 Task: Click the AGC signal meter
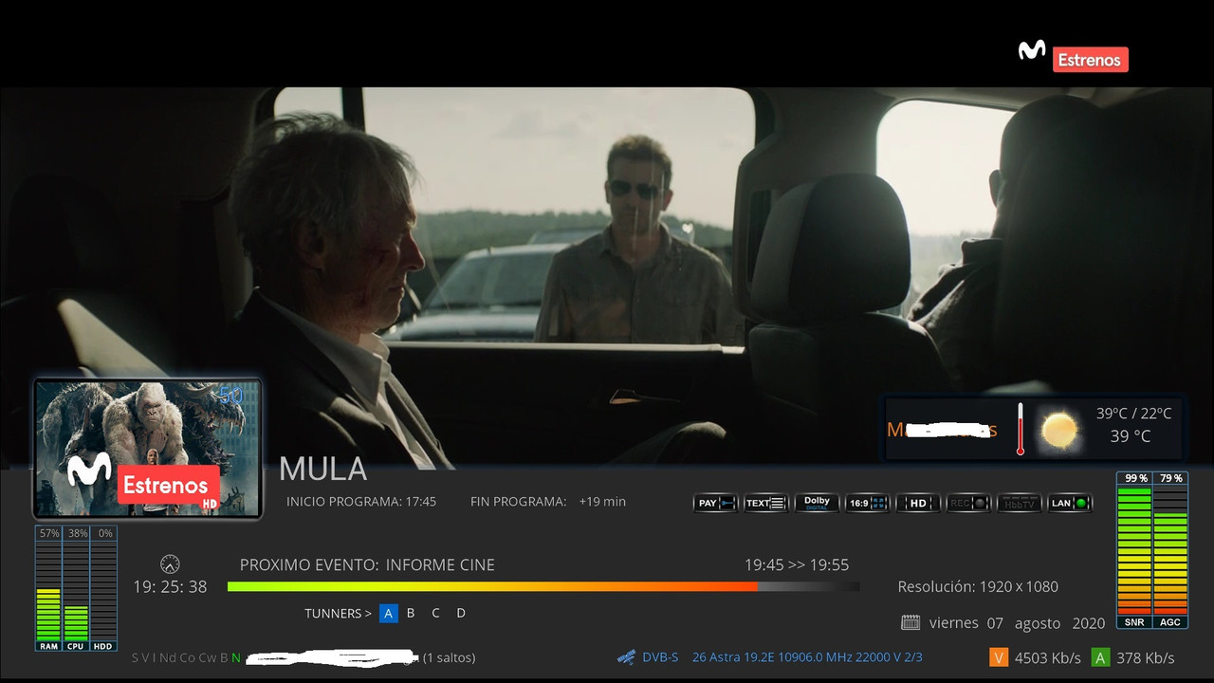click(1170, 550)
